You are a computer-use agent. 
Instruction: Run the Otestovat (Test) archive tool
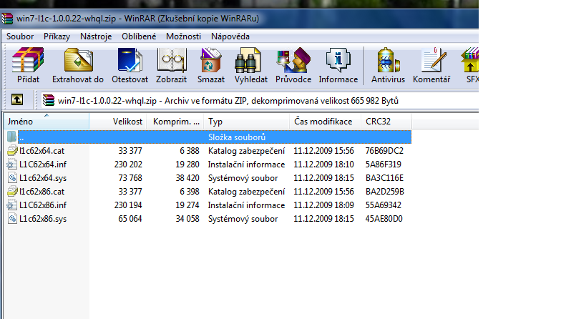coord(130,60)
